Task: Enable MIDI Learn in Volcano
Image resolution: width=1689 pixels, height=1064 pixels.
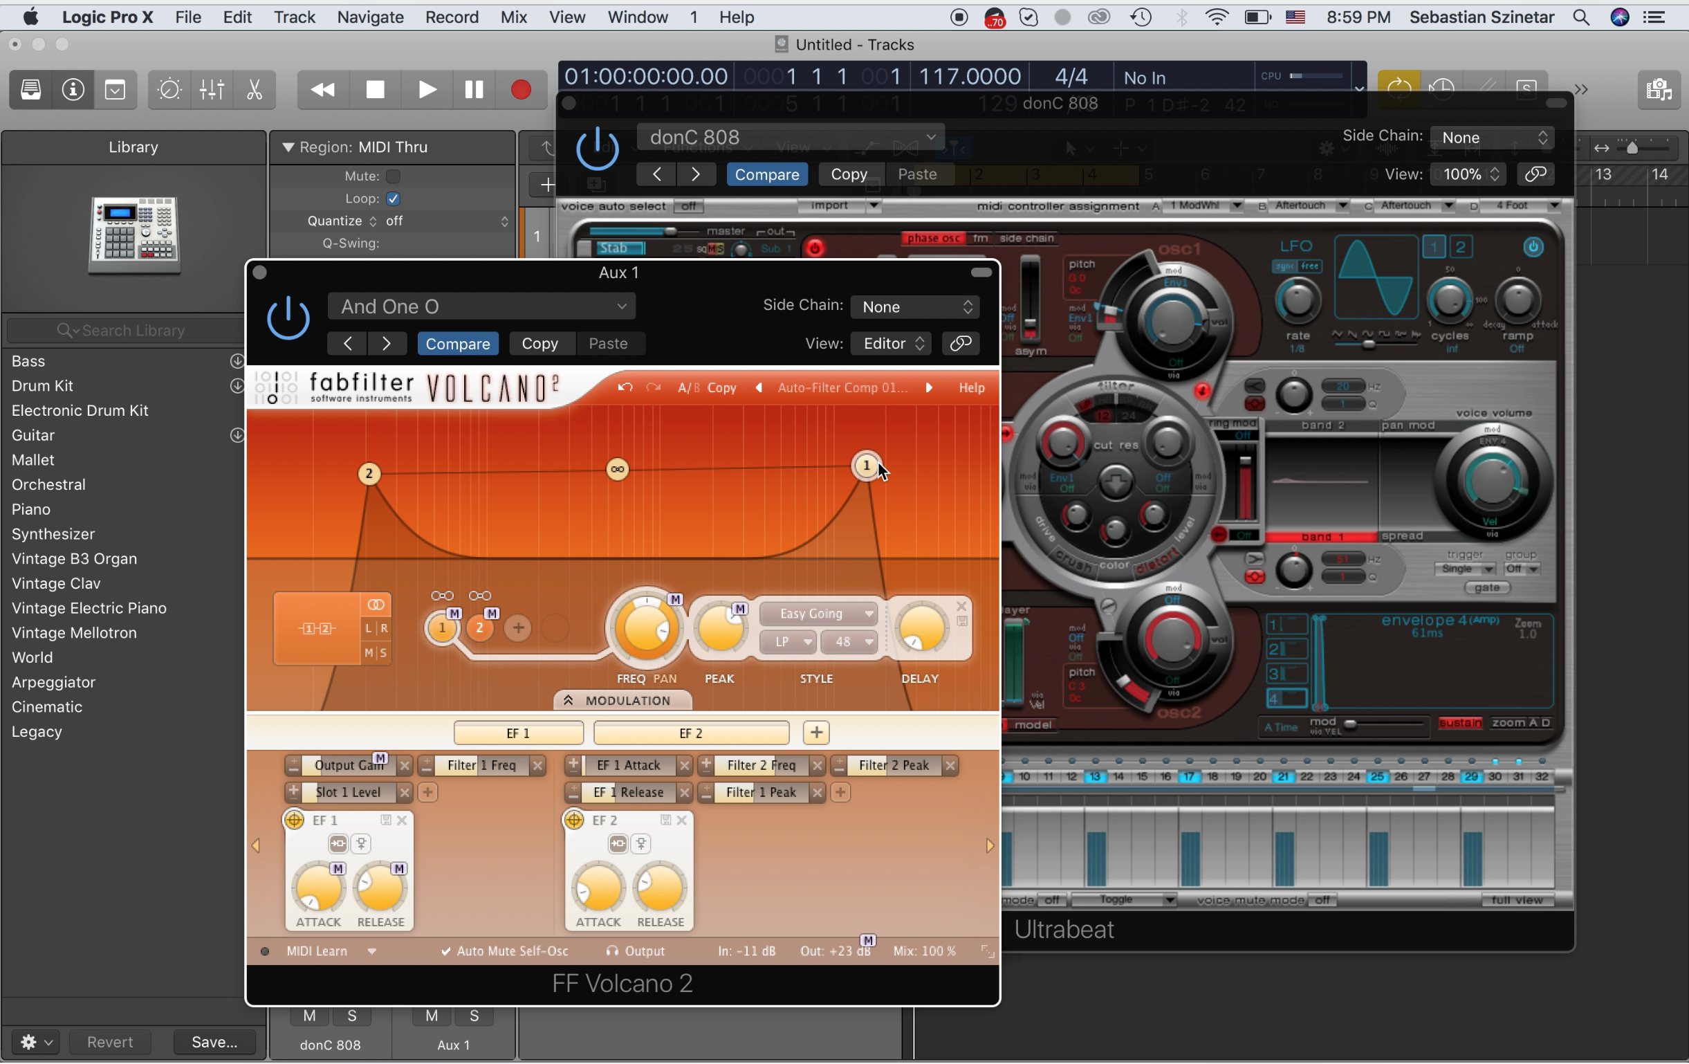Action: (317, 951)
